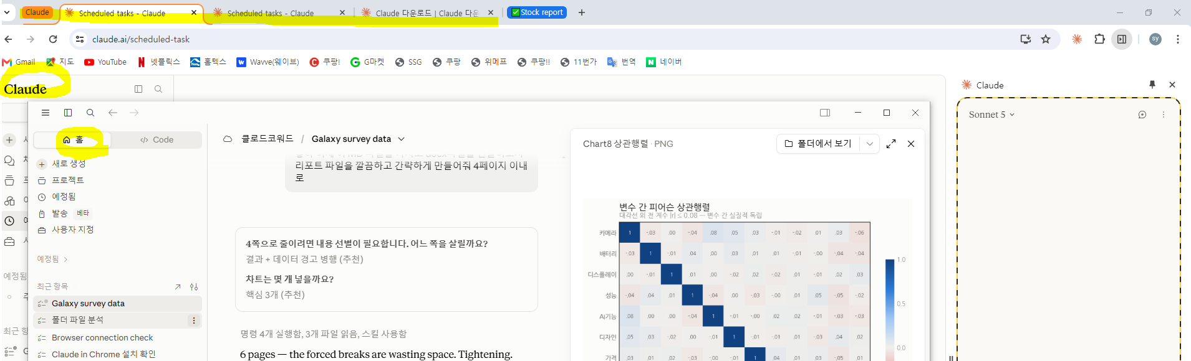Open 예정됨 with the clock icon in sidebar

(57, 197)
